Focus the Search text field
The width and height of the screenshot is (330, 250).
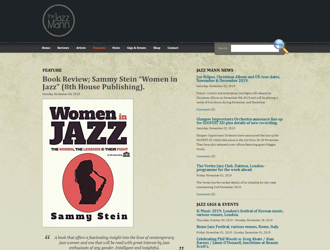pos(255,48)
